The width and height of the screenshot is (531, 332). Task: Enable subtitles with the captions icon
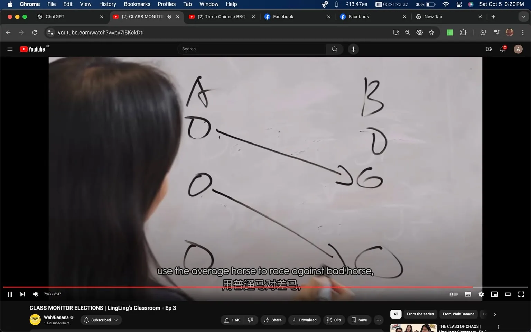pyautogui.click(x=468, y=294)
